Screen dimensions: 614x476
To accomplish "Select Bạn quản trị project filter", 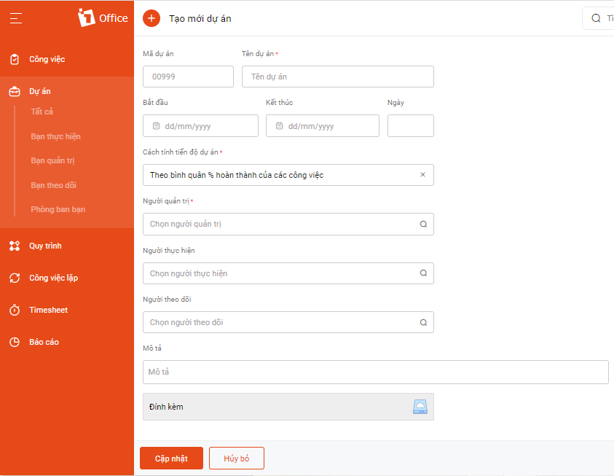I will coord(52,160).
